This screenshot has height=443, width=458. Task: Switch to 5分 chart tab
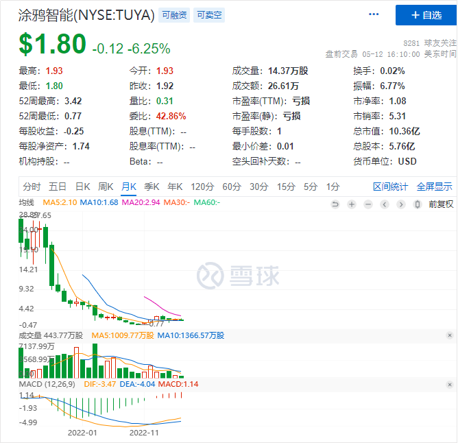point(311,187)
